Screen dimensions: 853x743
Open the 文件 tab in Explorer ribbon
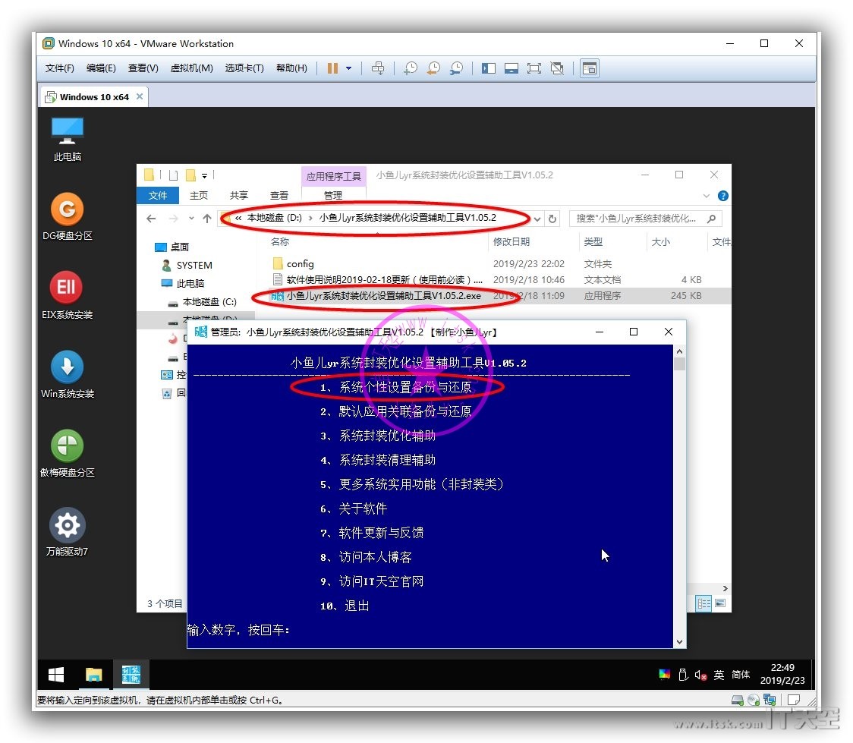(x=158, y=195)
